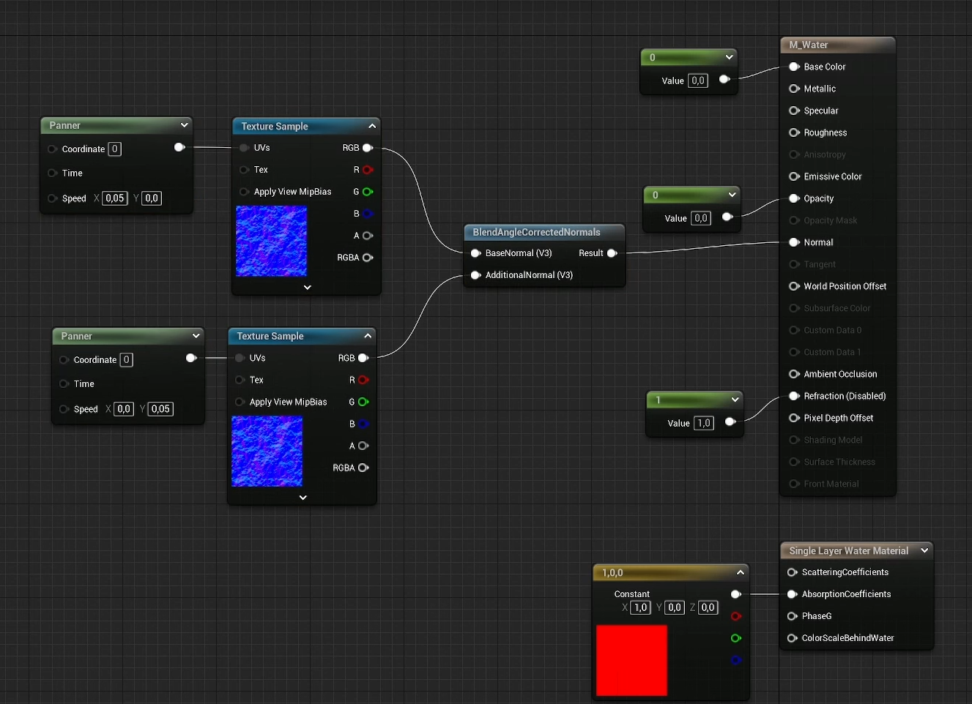Open chevron of the 0 constant wired to Base Color

(x=729, y=57)
